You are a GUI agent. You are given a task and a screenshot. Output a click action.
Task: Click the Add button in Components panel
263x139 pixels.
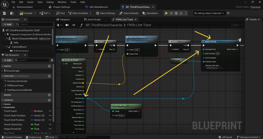pos(7,24)
